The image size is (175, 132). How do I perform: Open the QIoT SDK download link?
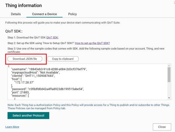pyautogui.click(x=52, y=37)
